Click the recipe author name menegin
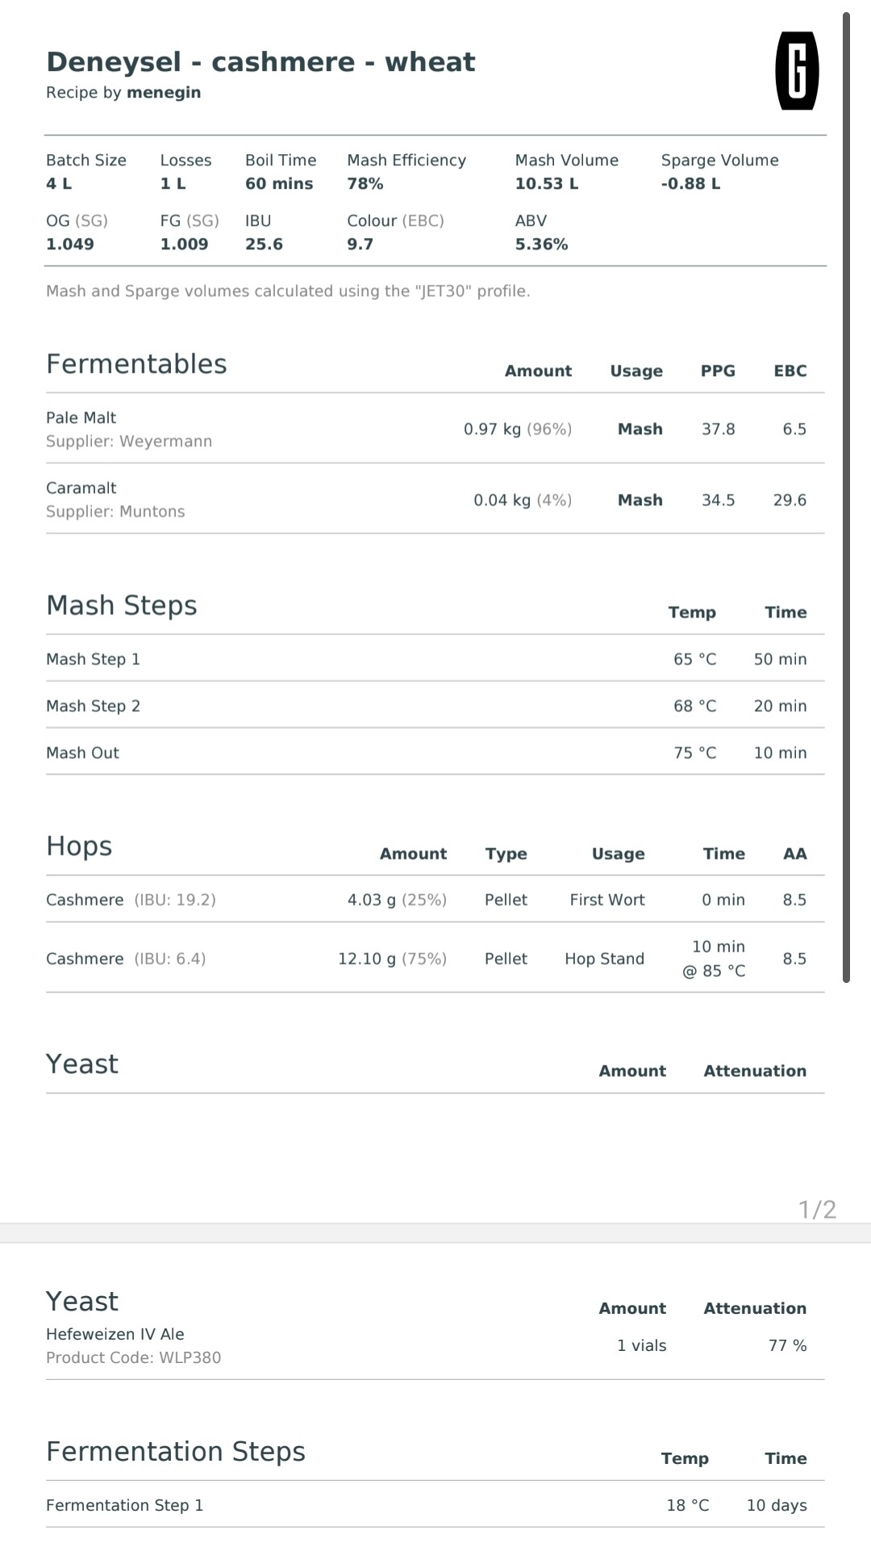The width and height of the screenshot is (871, 1543). click(163, 92)
